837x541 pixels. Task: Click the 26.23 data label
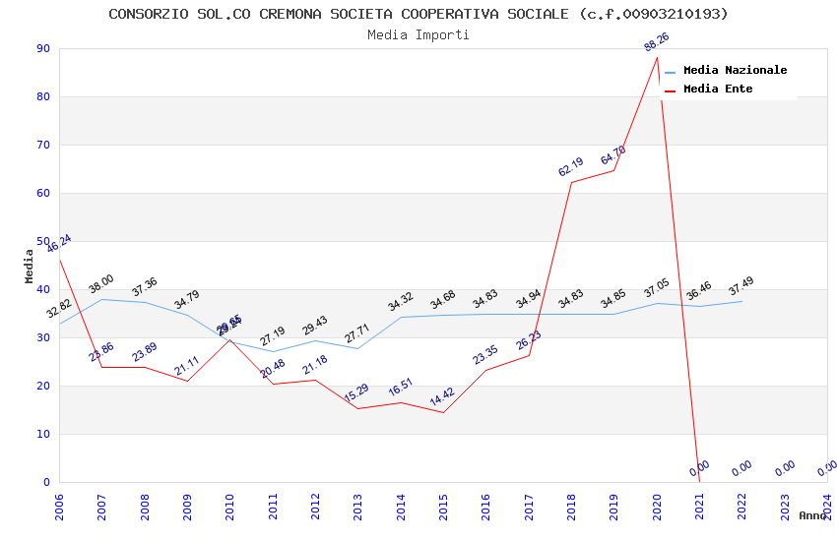[529, 340]
